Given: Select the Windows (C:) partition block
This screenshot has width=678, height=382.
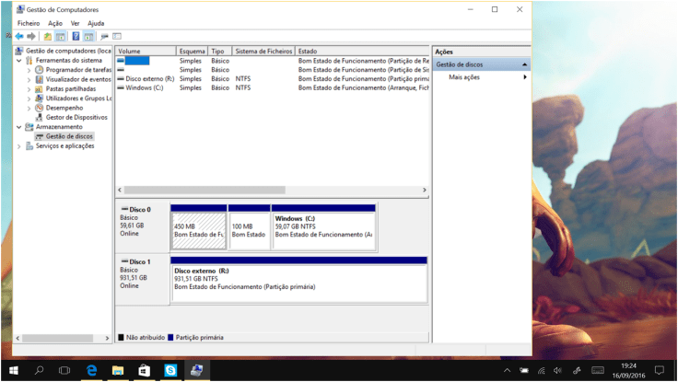Looking at the screenshot, I should point(324,226).
